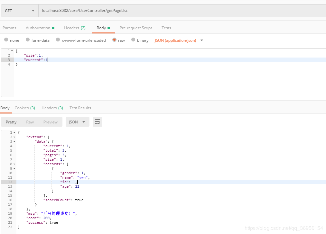Select the form-data radio button
The height and width of the screenshot is (234, 326).
pos(28,40)
